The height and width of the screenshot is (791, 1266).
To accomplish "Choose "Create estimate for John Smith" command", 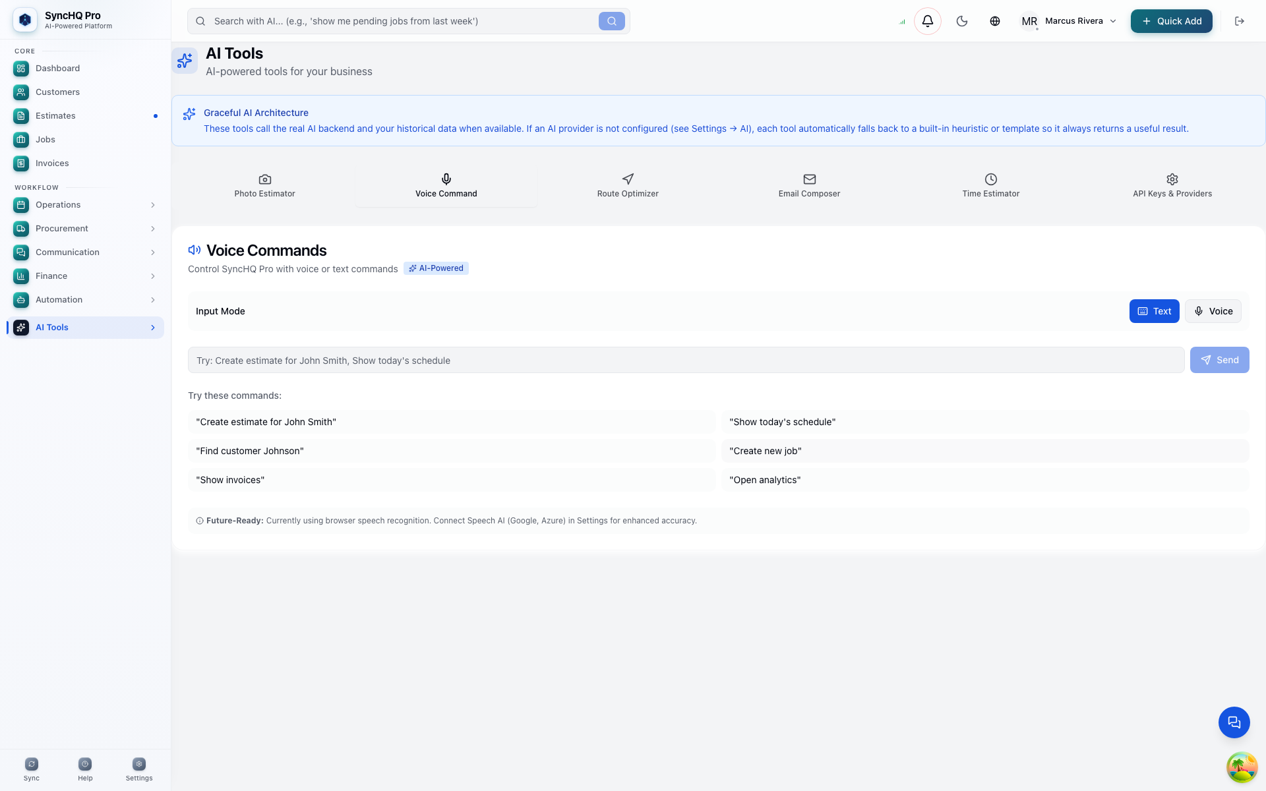I will (452, 422).
